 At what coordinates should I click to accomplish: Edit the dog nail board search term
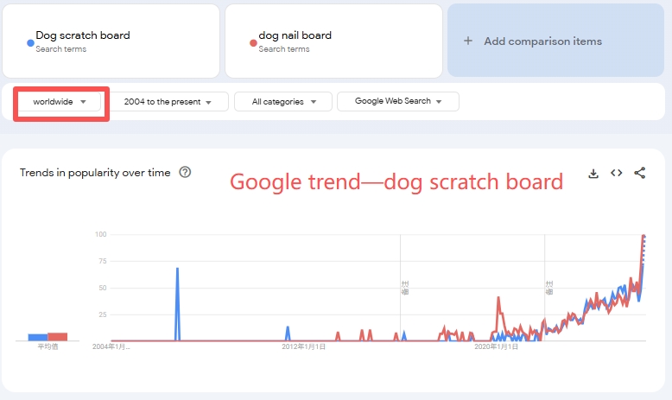[x=295, y=36]
